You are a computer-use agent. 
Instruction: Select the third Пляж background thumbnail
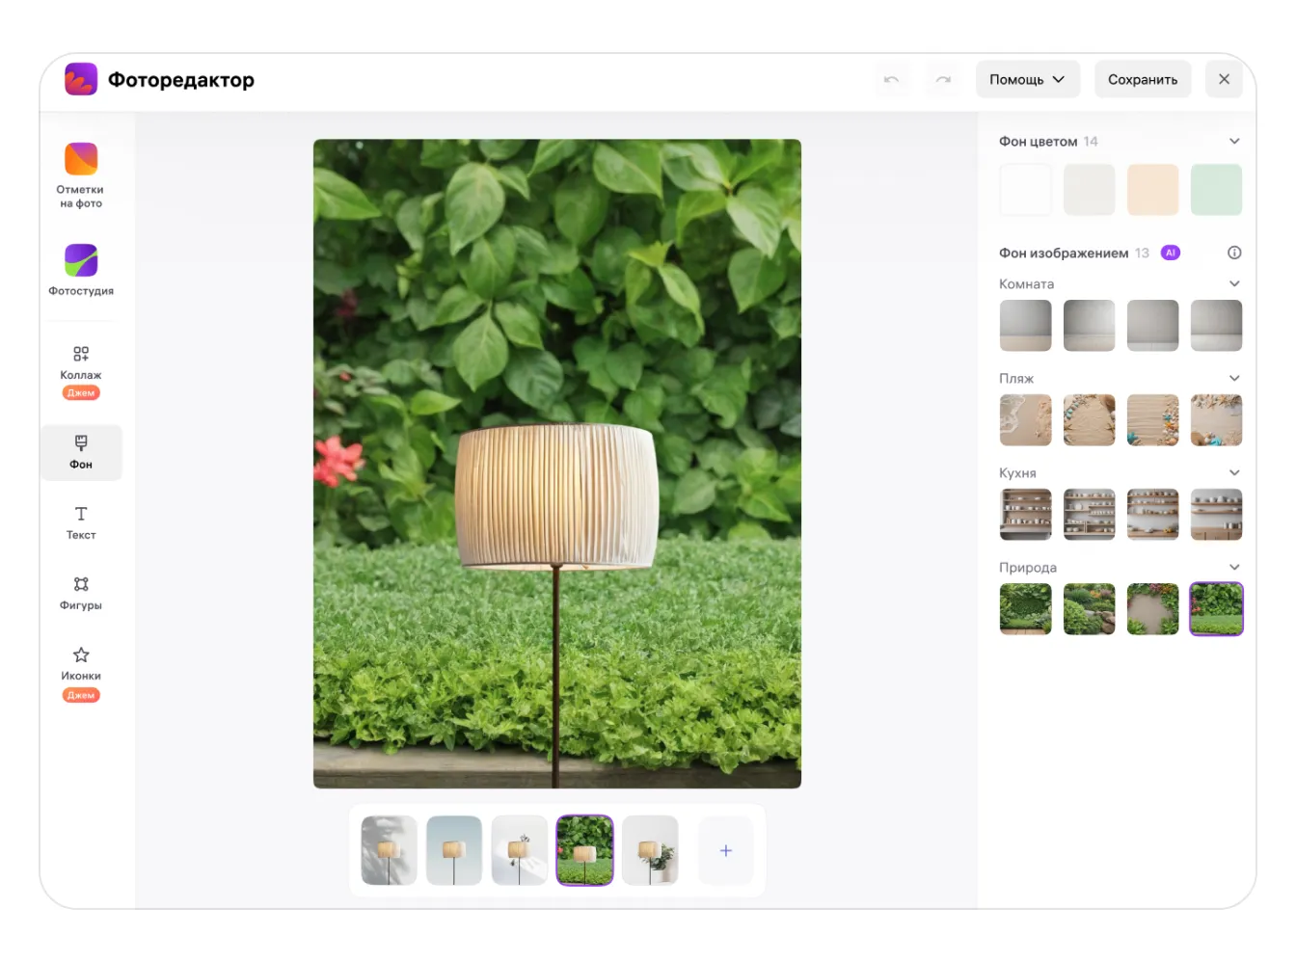pyautogui.click(x=1152, y=420)
